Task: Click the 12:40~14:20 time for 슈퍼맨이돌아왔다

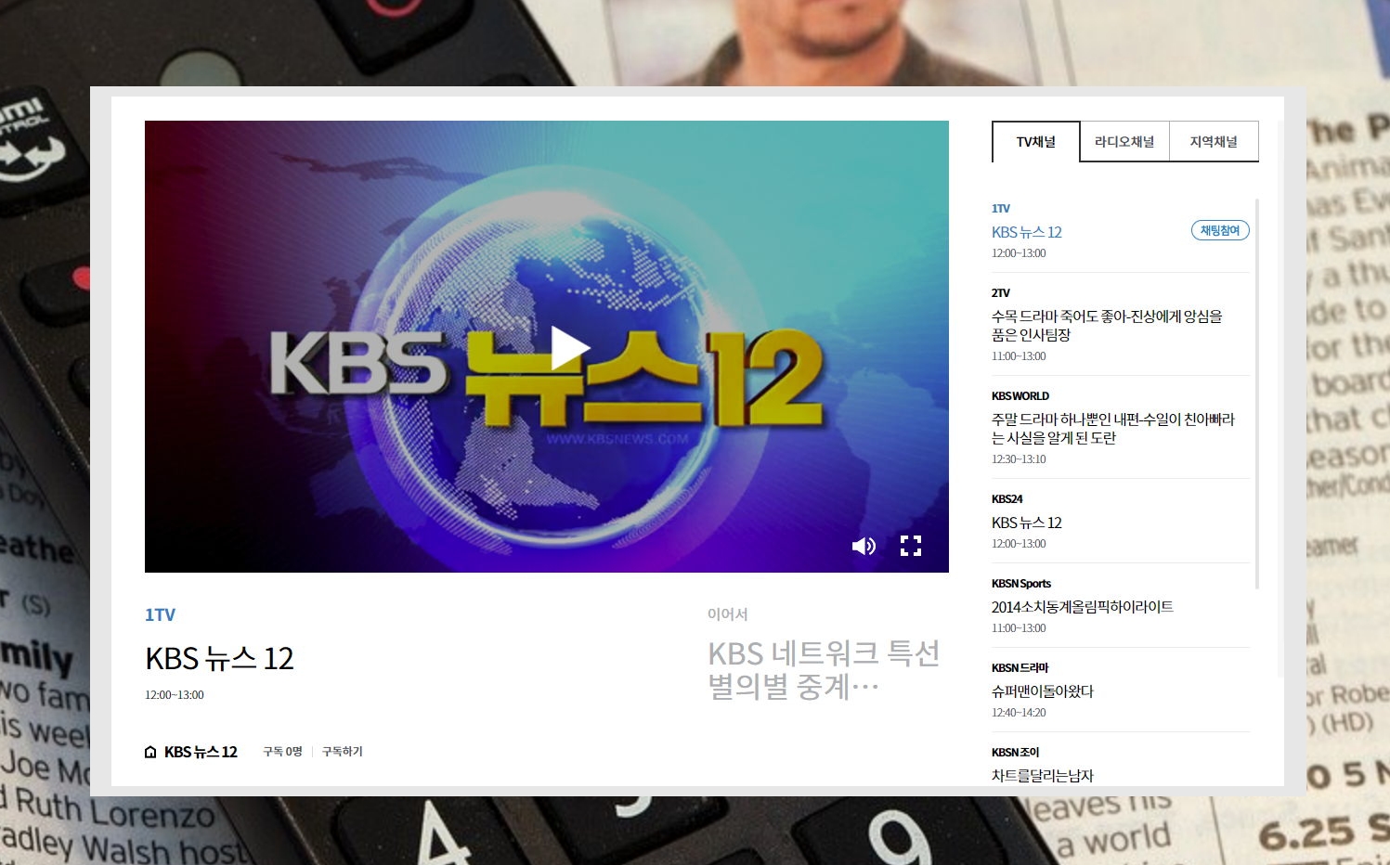Action: pyautogui.click(x=1019, y=713)
